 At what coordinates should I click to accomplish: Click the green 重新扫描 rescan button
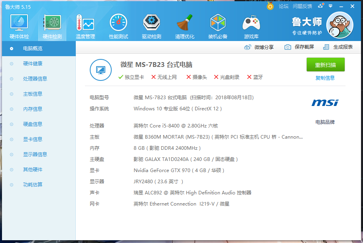click(326, 65)
